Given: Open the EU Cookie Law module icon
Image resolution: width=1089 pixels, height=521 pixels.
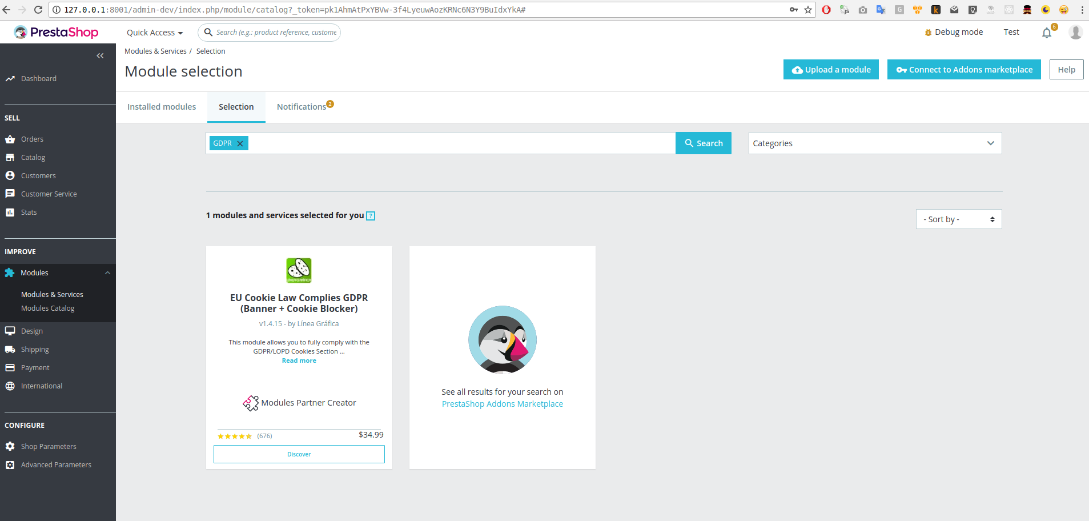Looking at the screenshot, I should 299,270.
